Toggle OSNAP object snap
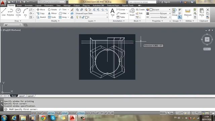The image size is (215, 121). [x=64, y=113]
